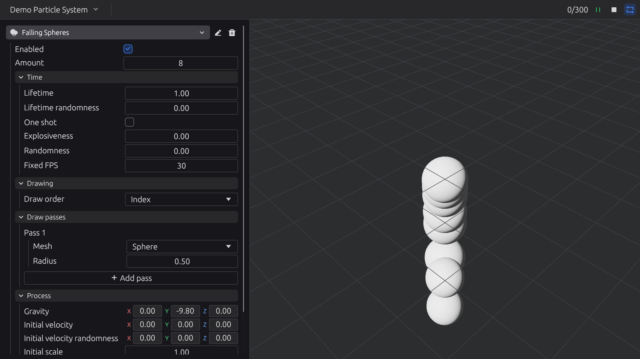Pause playback with the green pause icon
The width and height of the screenshot is (640, 359).
598,10
